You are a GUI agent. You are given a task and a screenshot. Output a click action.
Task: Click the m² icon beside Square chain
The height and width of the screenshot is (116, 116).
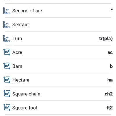coord(7,94)
